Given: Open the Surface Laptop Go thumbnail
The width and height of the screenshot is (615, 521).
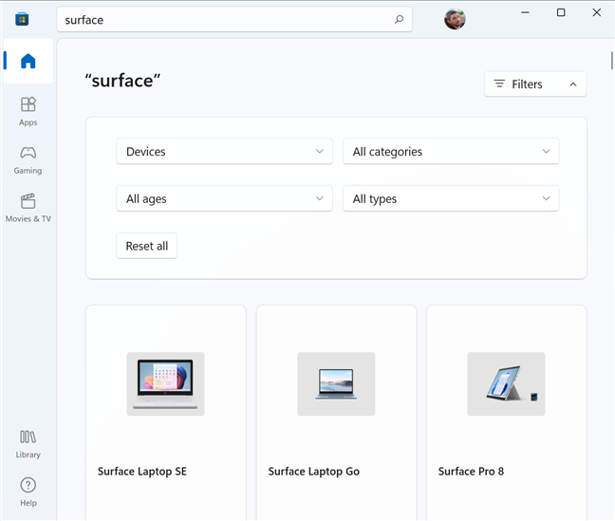Looking at the screenshot, I should tap(336, 383).
